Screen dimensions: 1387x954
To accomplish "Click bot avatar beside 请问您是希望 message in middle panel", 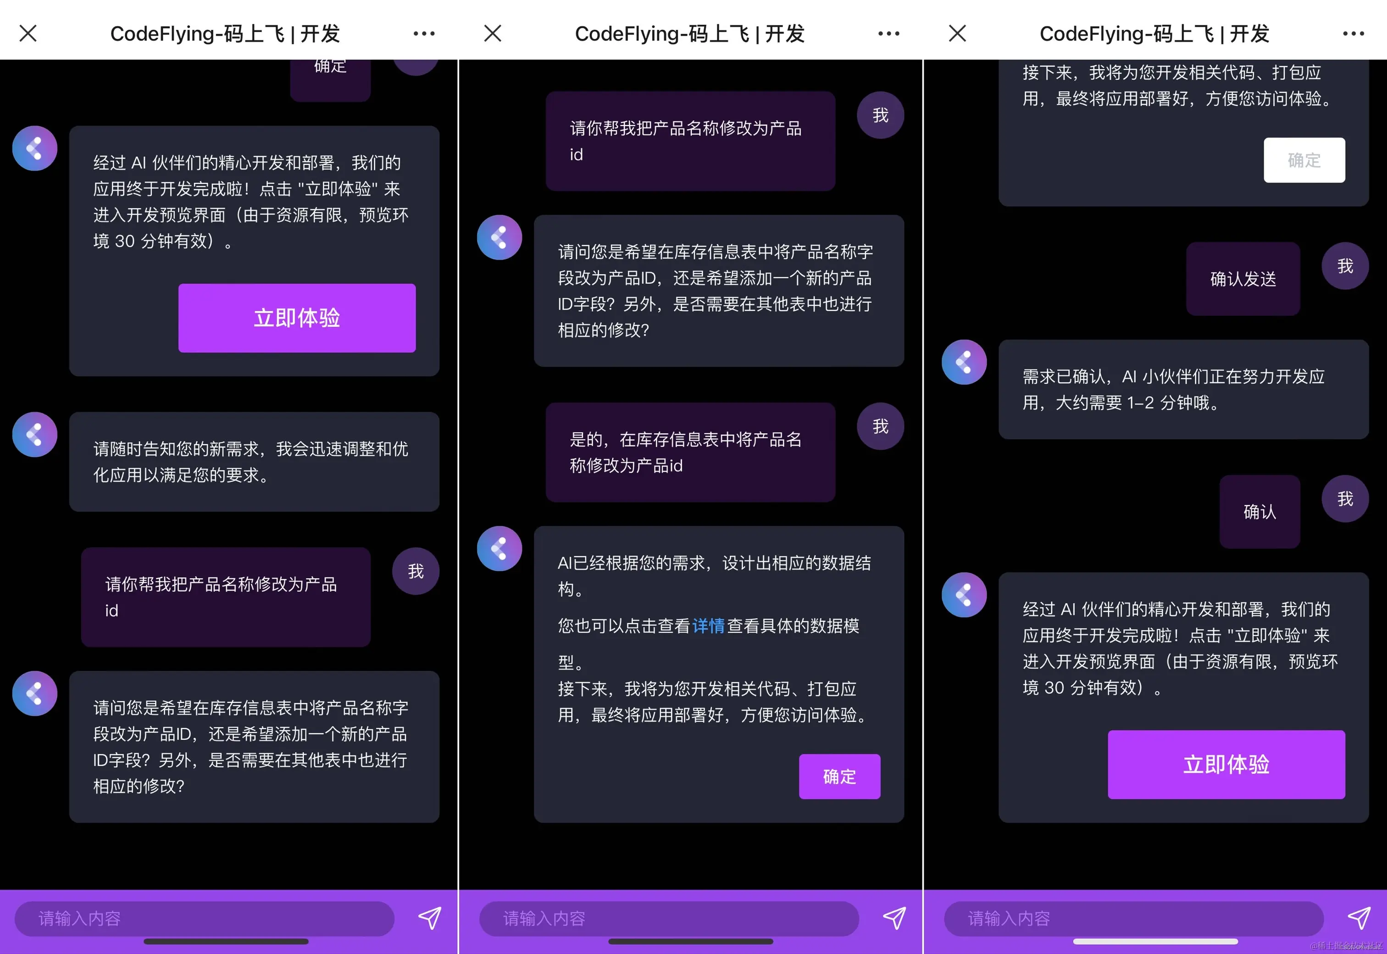I will (x=499, y=237).
